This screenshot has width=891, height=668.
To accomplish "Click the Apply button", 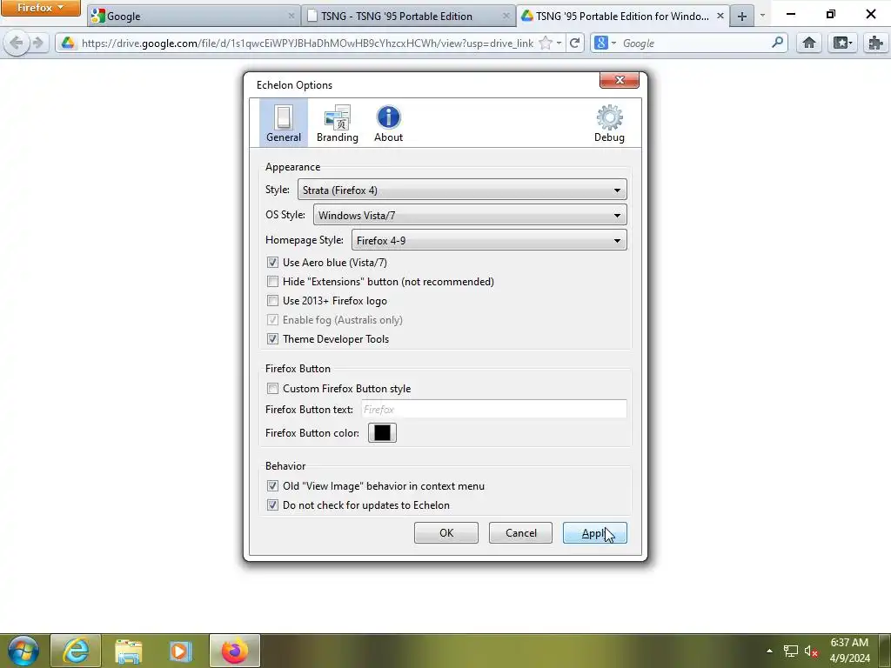I will (595, 533).
